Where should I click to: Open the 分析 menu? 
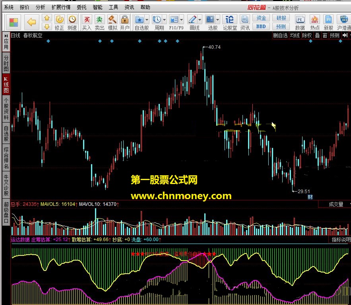coord(40,8)
